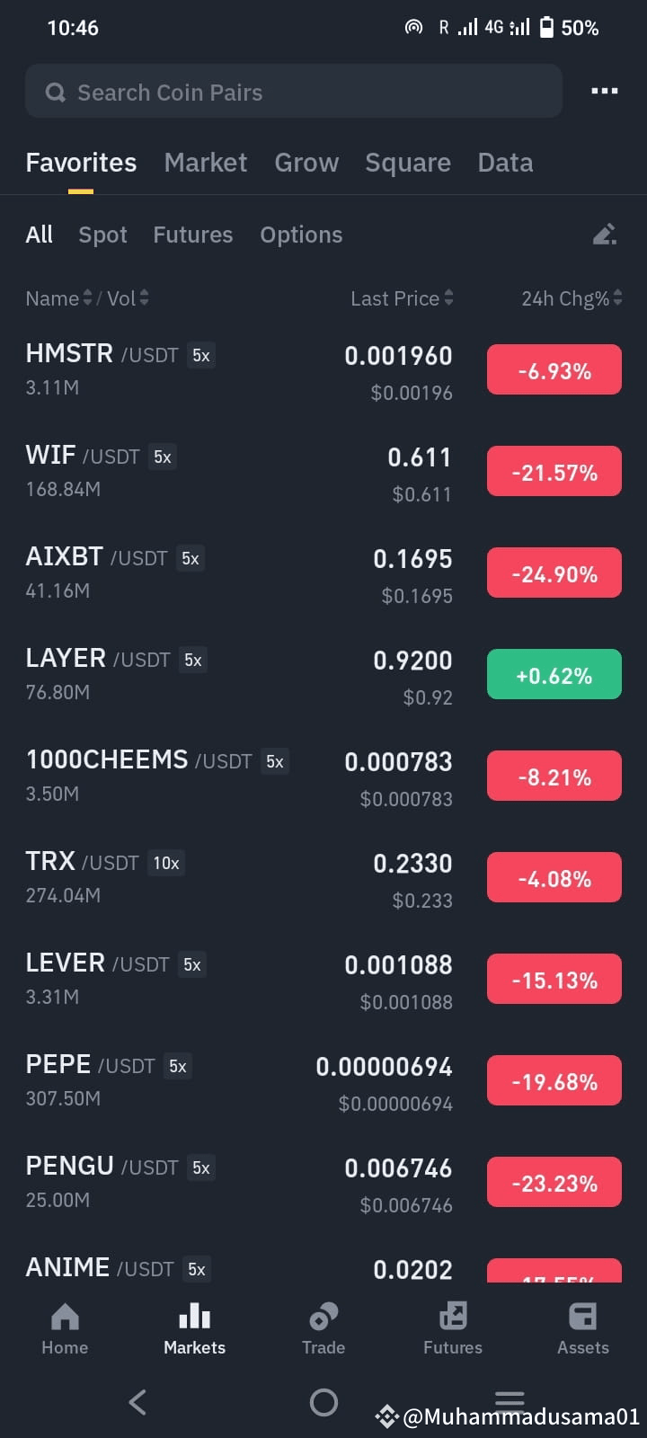Screen dimensions: 647x1438
Task: Tap the edit favorites pencil icon
Action: 605,235
